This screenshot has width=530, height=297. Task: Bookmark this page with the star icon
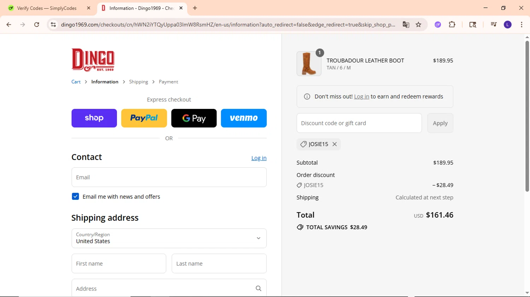(x=419, y=25)
